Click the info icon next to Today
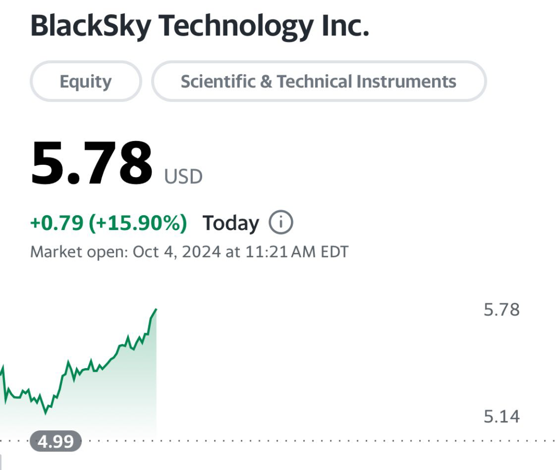Viewport: 557px width, 470px height. tap(281, 222)
